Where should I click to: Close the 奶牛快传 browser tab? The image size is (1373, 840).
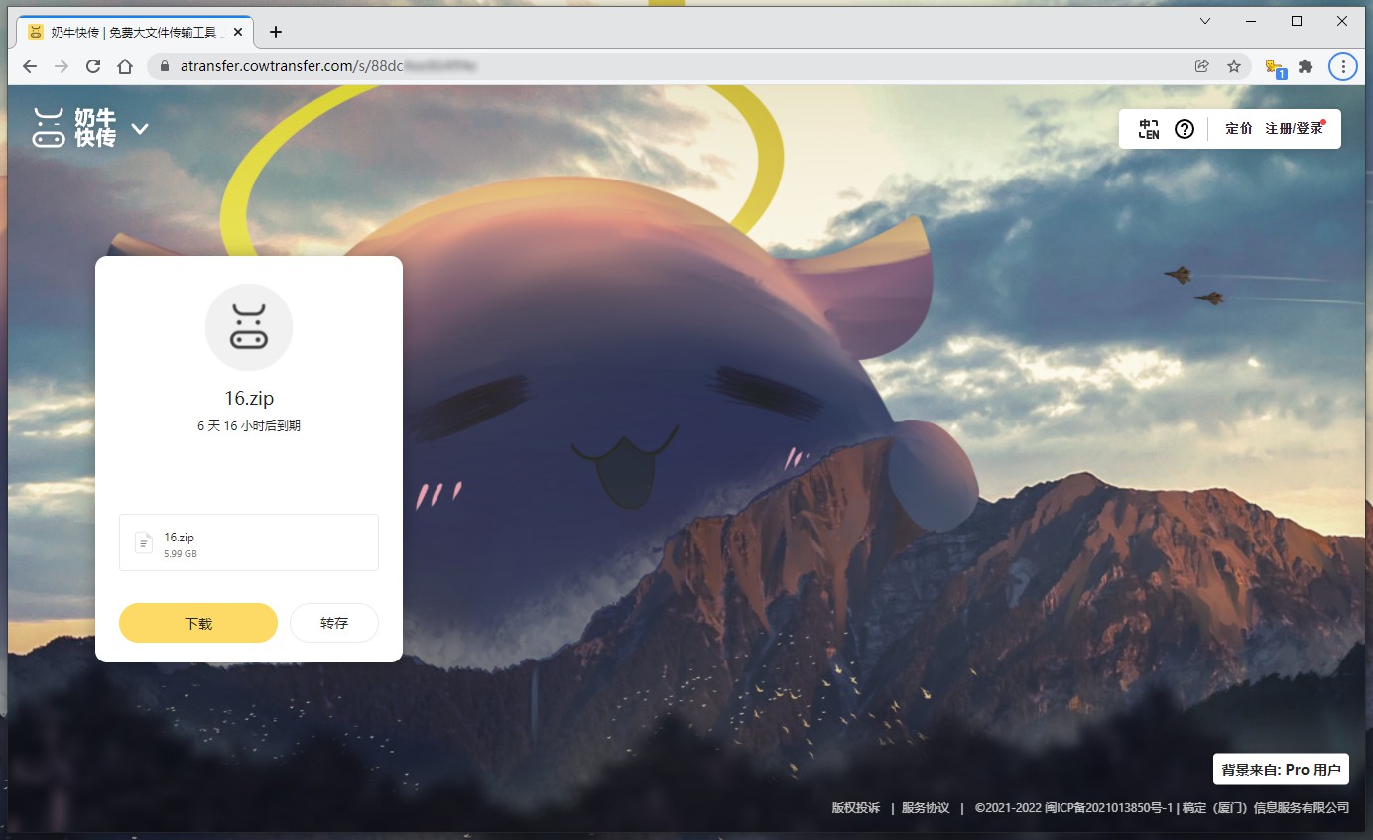tap(238, 32)
